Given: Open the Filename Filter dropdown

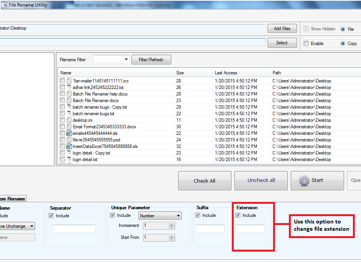Looking at the screenshot, I should coord(127,59).
